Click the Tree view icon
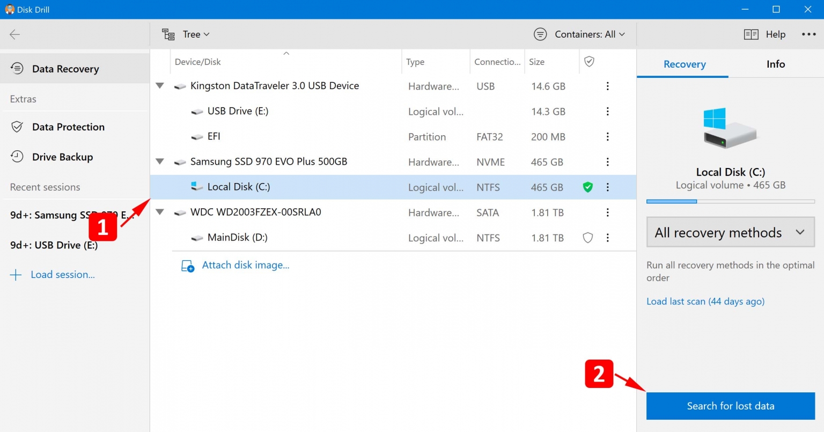 (168, 34)
